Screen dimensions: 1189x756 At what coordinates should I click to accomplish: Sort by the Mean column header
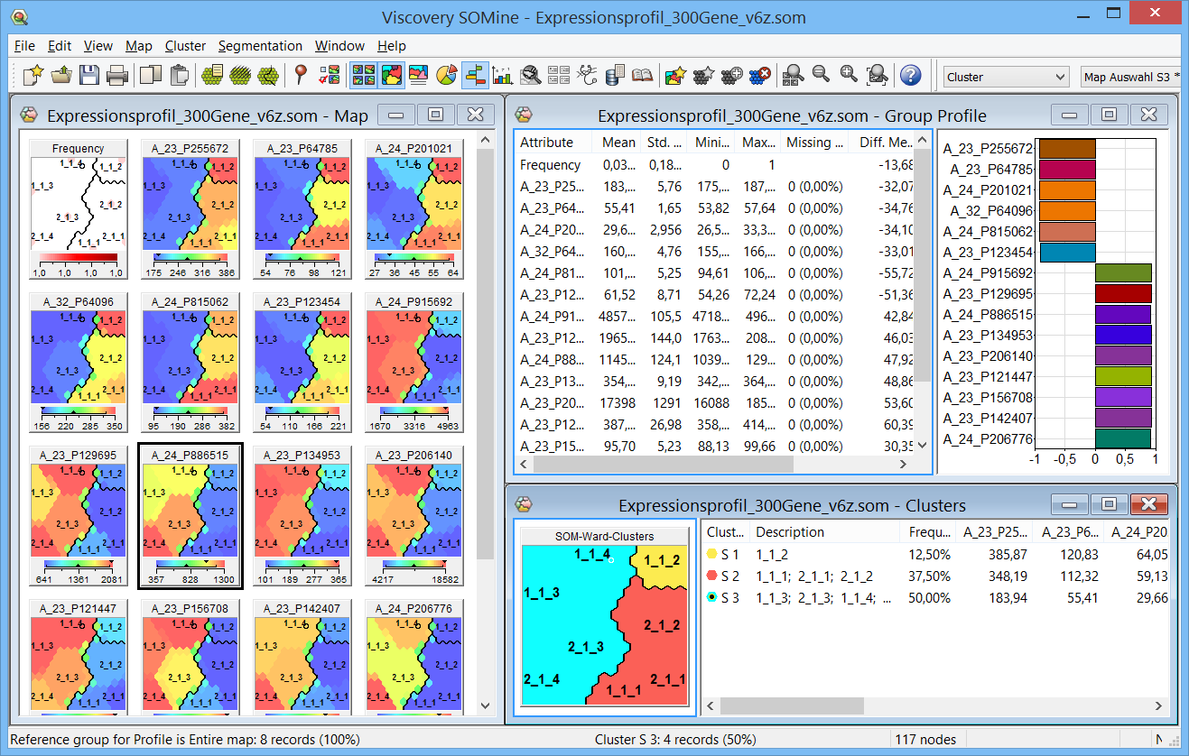click(x=618, y=143)
